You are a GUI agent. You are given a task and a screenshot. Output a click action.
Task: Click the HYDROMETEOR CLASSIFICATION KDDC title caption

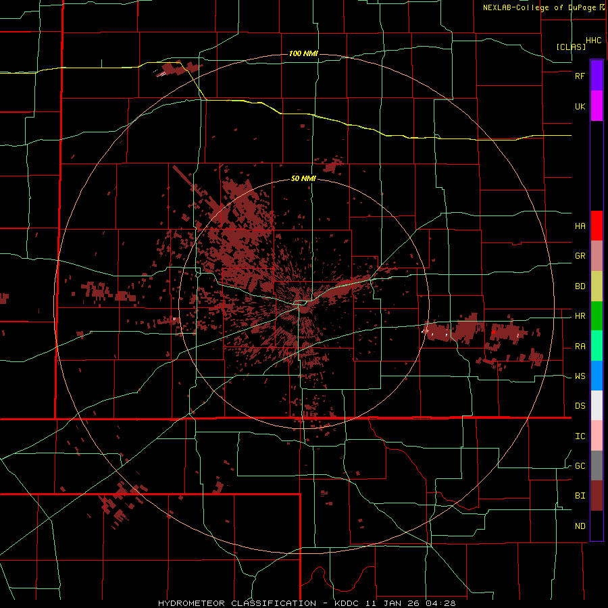click(307, 603)
